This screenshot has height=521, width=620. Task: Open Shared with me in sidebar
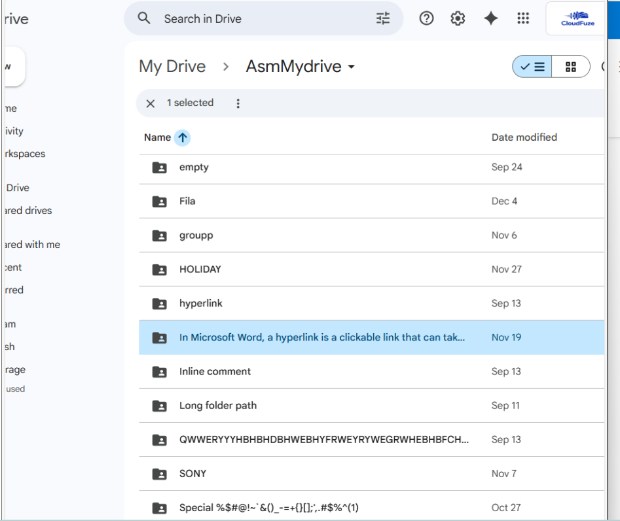click(30, 244)
